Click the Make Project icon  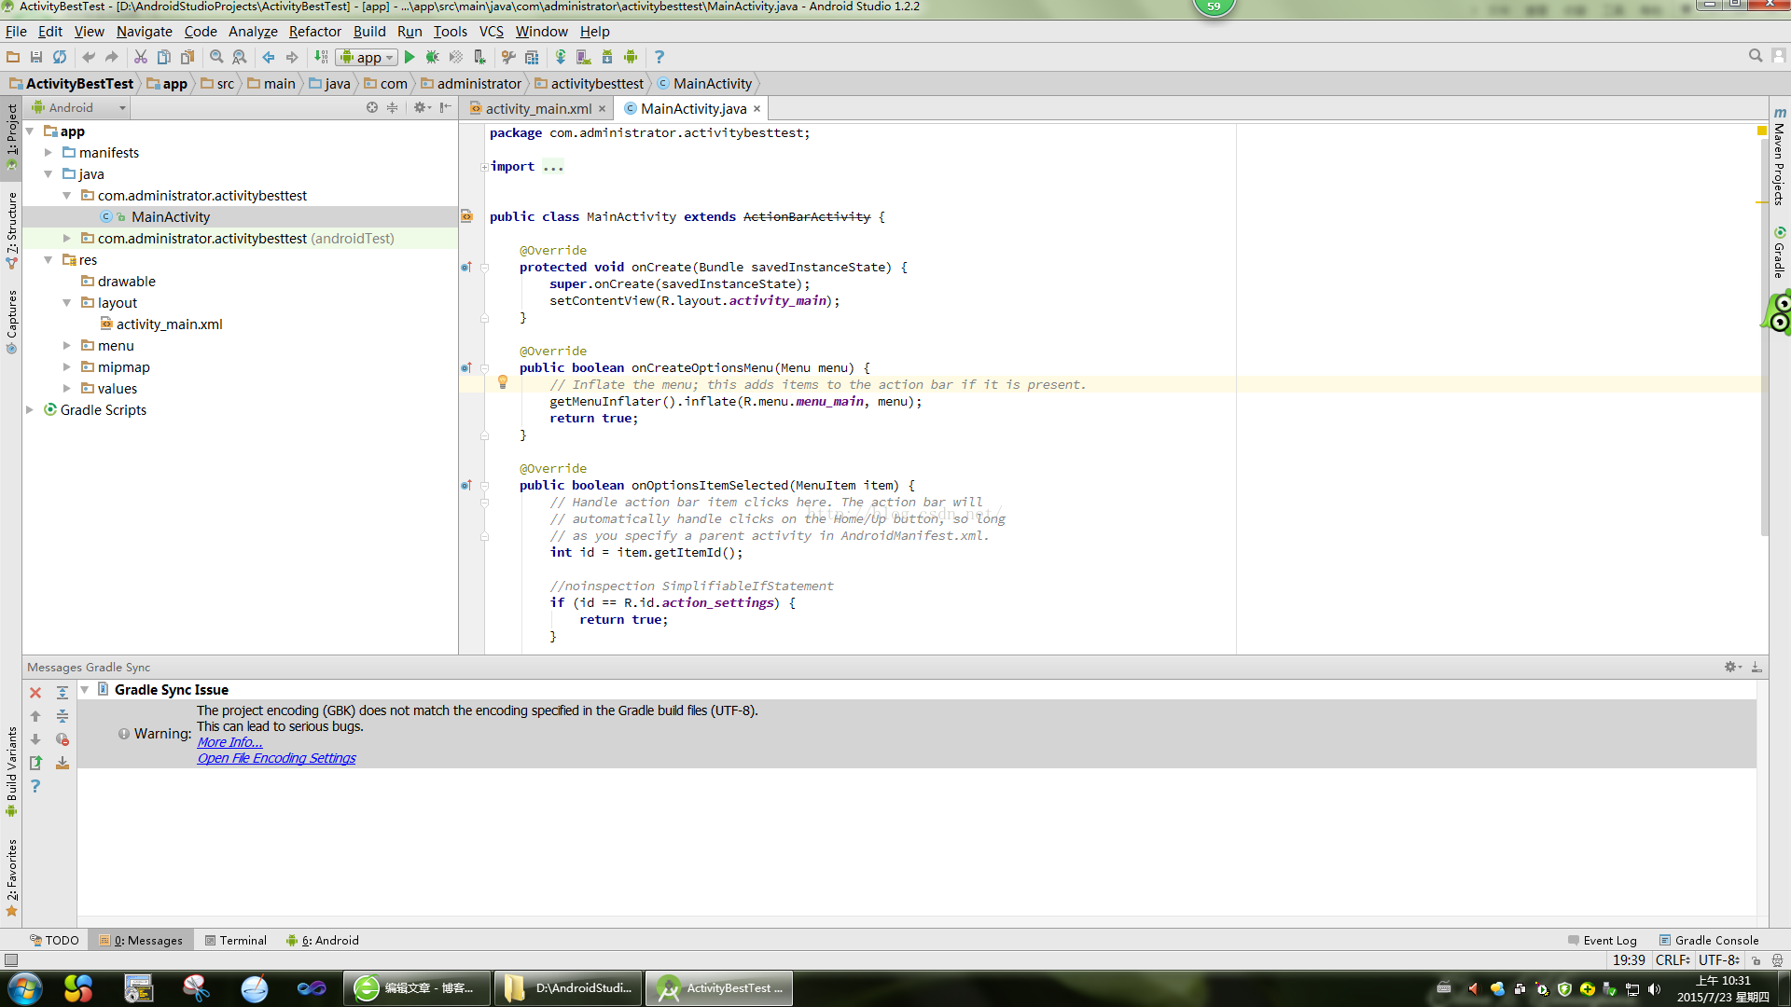[x=321, y=57]
